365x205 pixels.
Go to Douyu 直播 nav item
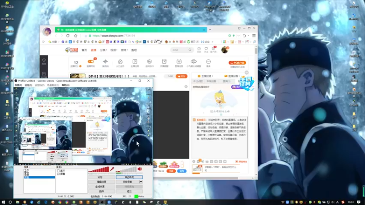[94, 50]
